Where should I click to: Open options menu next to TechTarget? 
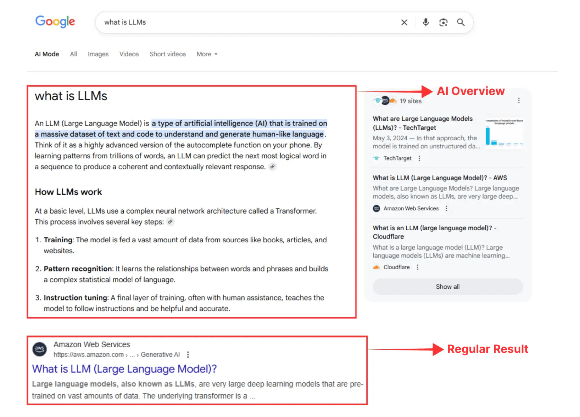tap(419, 158)
